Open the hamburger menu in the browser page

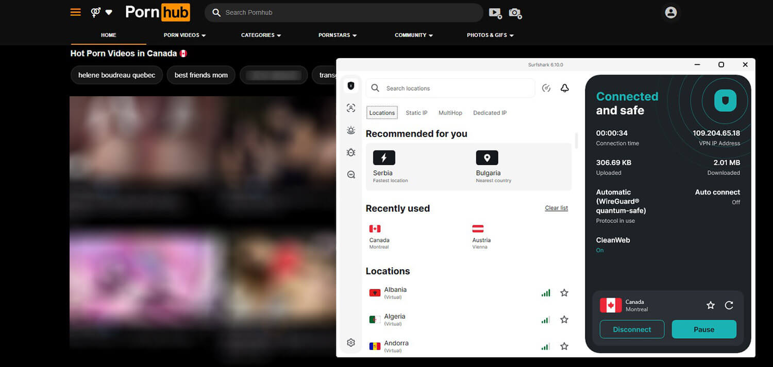pos(76,12)
